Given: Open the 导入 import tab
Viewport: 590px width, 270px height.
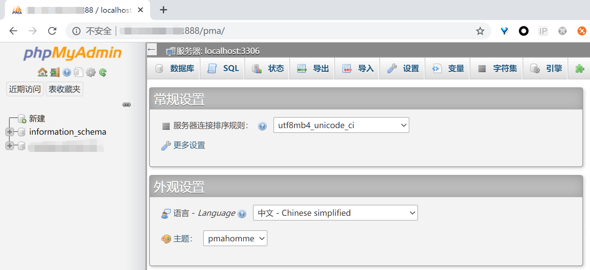Looking at the screenshot, I should click(x=357, y=69).
